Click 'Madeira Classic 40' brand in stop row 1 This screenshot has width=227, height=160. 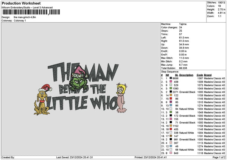tap(215, 78)
